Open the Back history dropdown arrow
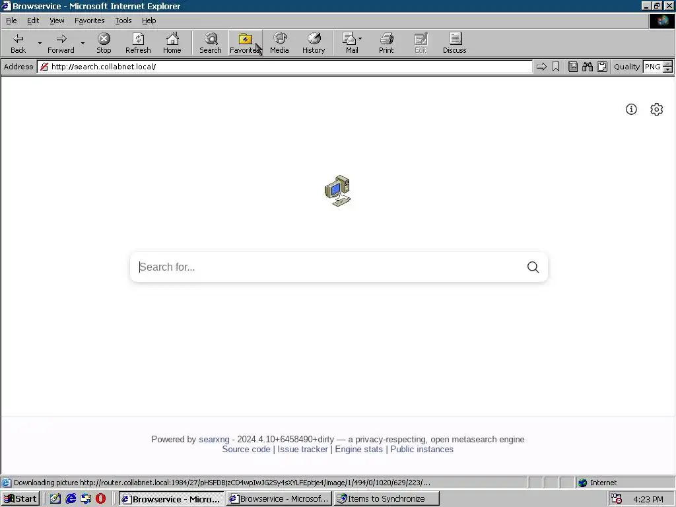The image size is (676, 507). (40, 43)
